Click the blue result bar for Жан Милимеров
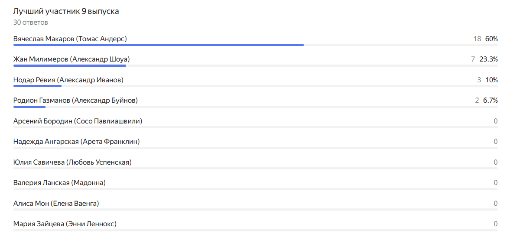Image resolution: width=510 pixels, height=237 pixels. click(x=69, y=65)
